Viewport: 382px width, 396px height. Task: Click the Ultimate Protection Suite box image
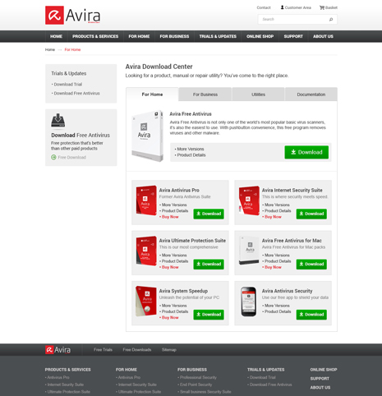146,251
